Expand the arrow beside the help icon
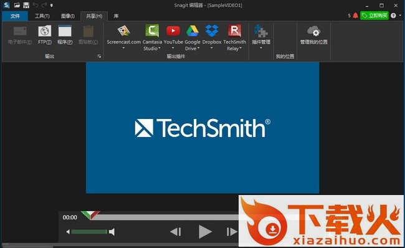The width and height of the screenshot is (405, 248). [400, 16]
